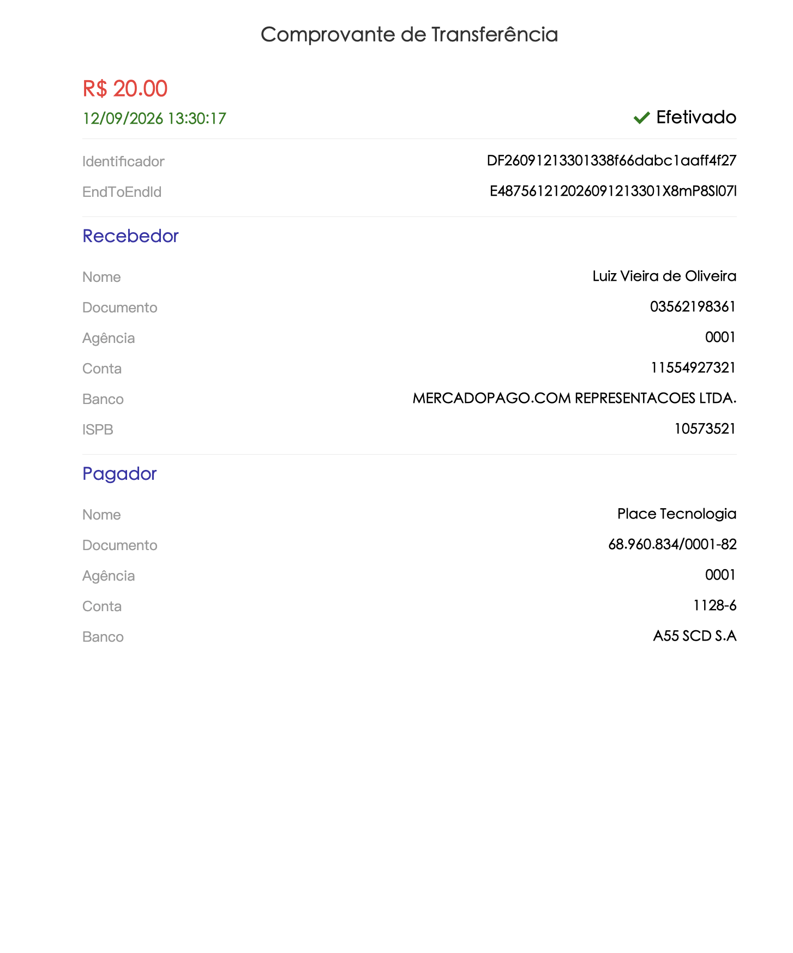Select the R$ 20.00 amount

125,88
